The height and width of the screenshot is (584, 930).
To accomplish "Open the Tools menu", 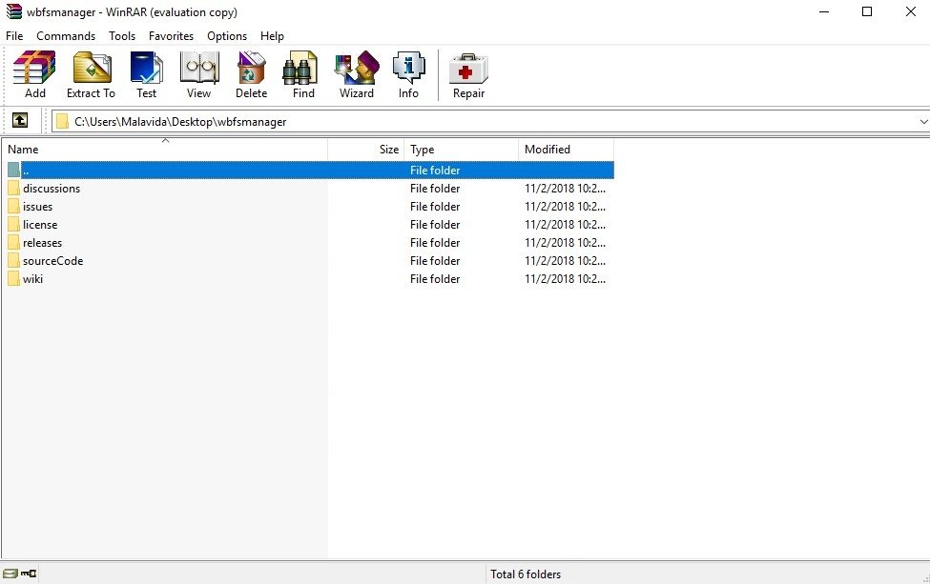I will pos(122,36).
